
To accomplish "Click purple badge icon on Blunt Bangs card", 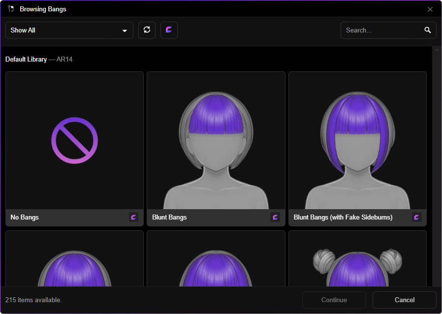I will click(275, 218).
